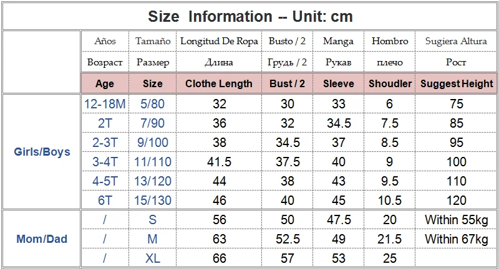The width and height of the screenshot is (499, 269).
Task: Click the Sleeve column header
Action: pyautogui.click(x=338, y=83)
